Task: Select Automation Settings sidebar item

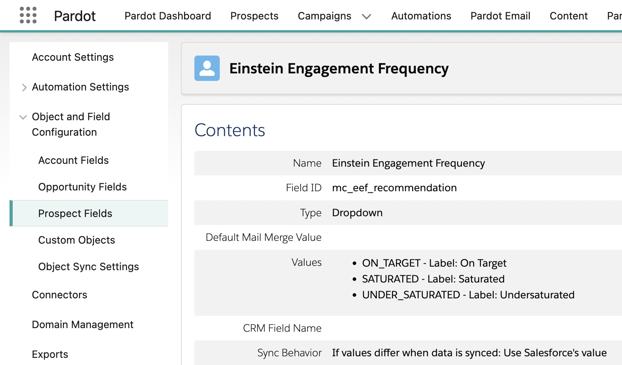Action: coord(81,87)
